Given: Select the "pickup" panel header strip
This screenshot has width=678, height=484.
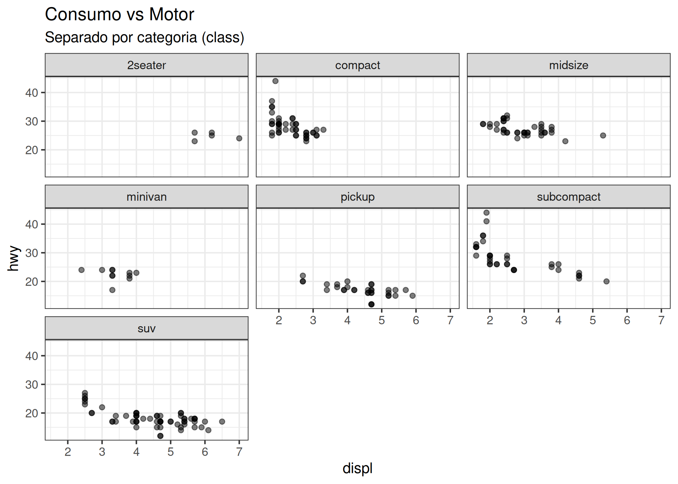Looking at the screenshot, I should pos(357,197).
